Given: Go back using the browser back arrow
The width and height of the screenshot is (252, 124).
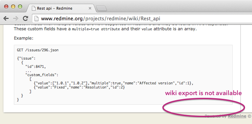Looking at the screenshot, I should tap(6, 19).
